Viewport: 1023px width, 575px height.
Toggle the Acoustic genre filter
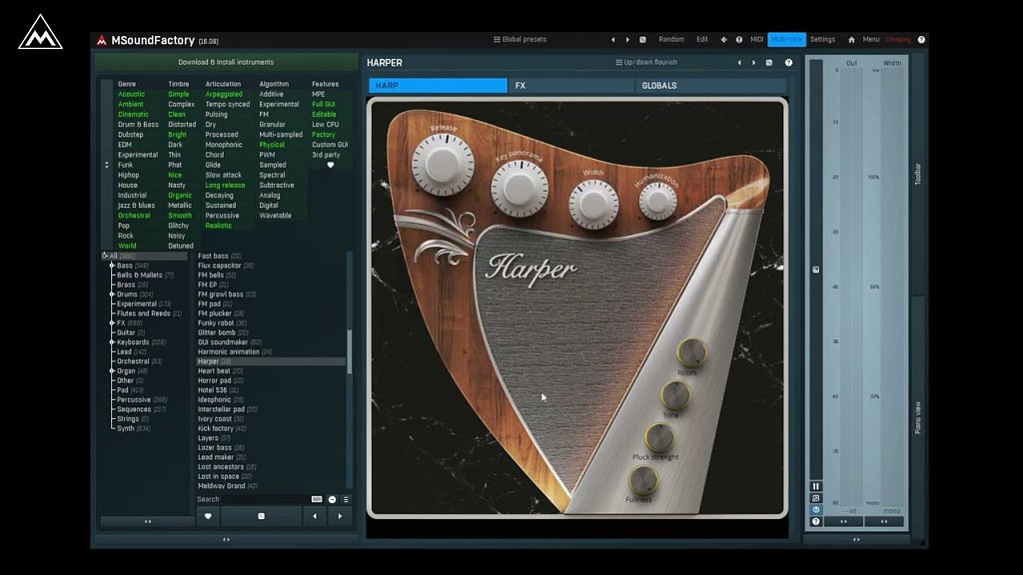[131, 94]
